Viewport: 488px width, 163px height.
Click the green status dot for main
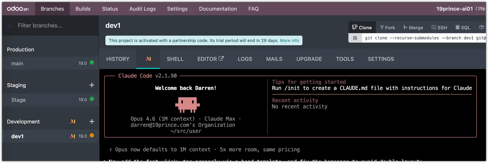[92, 63]
